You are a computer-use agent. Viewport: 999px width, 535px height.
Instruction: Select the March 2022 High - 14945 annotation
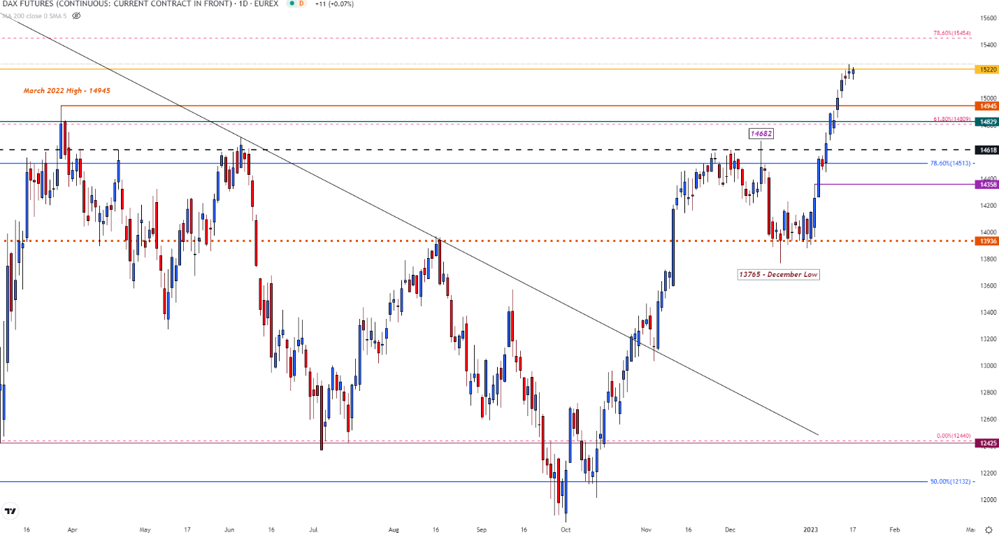tap(67, 91)
